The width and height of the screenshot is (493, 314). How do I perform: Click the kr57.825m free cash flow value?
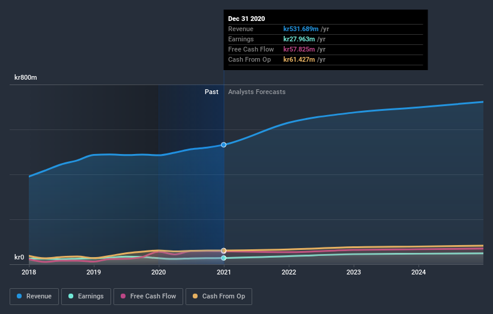coord(299,49)
